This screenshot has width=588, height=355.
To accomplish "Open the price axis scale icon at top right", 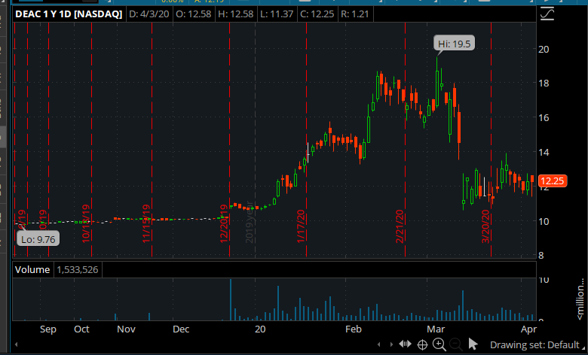I will point(547,14).
